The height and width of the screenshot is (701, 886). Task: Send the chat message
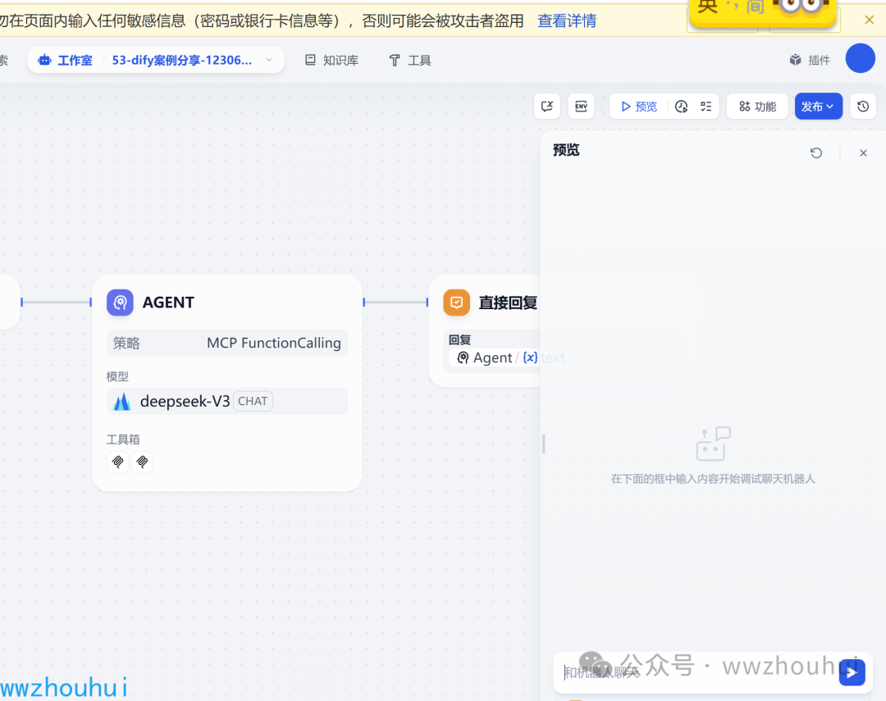(x=852, y=672)
